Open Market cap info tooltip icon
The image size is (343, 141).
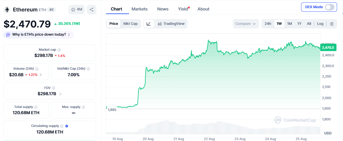pos(59,50)
